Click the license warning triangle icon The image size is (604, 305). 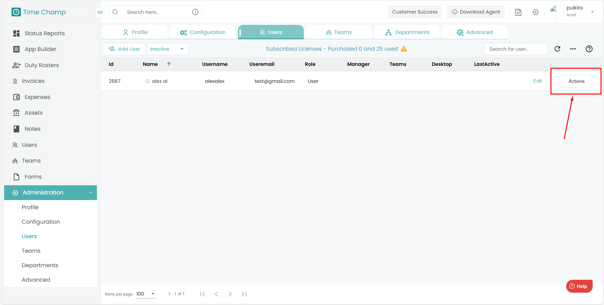click(x=404, y=49)
